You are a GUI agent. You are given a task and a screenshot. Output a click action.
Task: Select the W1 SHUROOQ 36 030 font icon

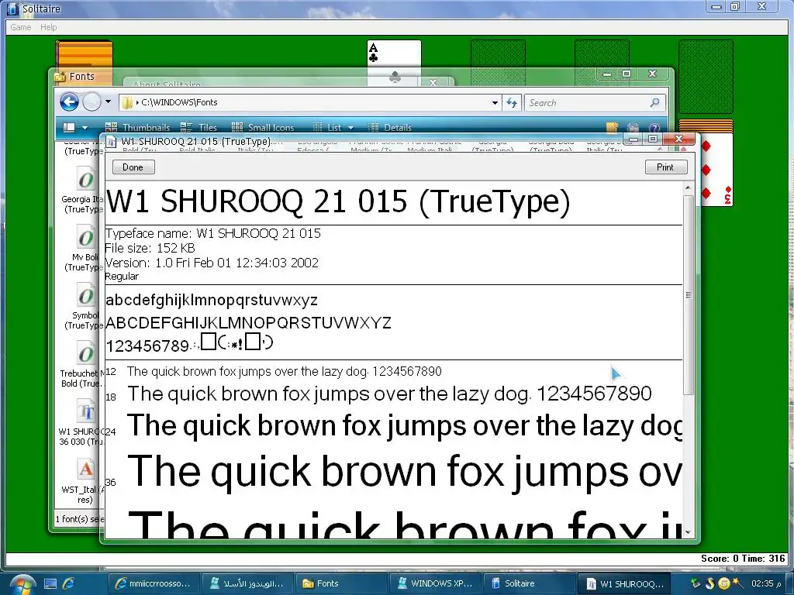pyautogui.click(x=86, y=412)
